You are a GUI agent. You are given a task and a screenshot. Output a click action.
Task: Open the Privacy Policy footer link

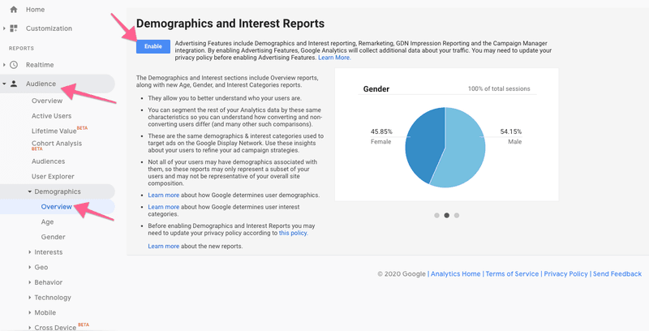[565, 274]
